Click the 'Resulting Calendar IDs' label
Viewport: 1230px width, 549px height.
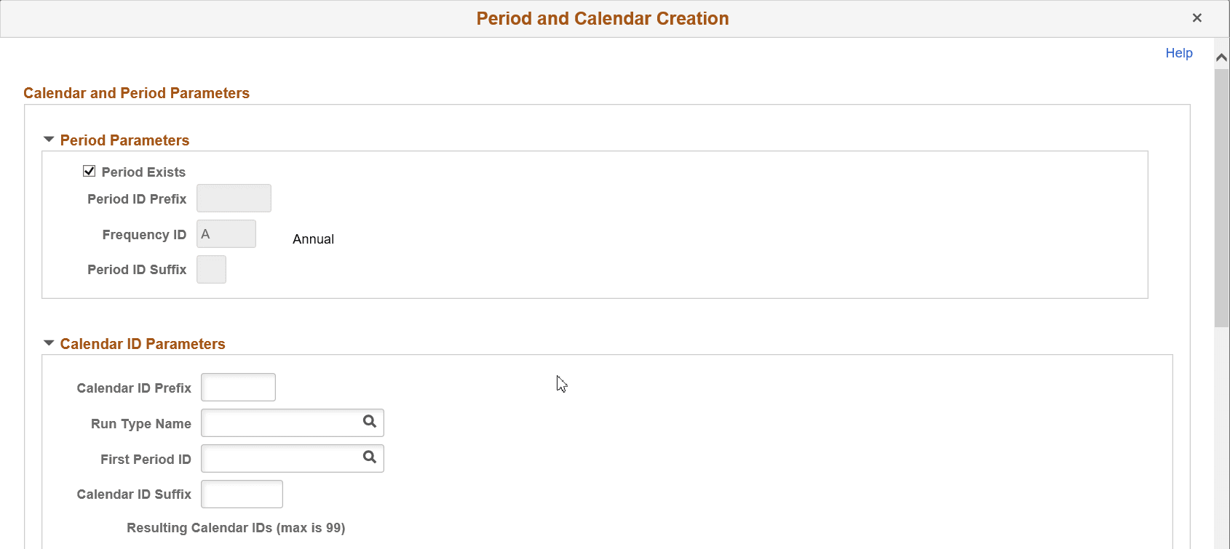tap(236, 527)
